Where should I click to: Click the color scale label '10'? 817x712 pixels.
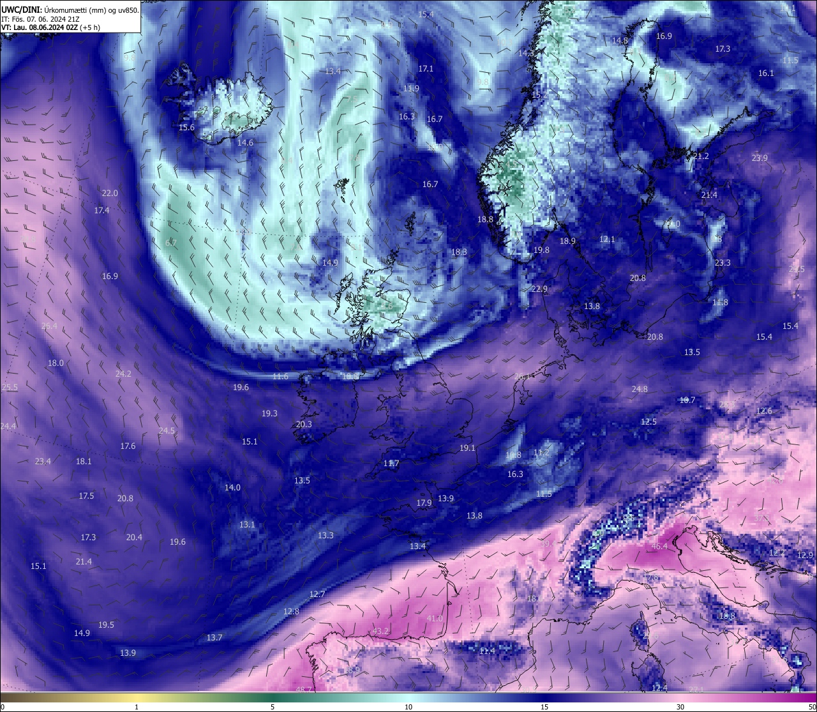point(408,707)
